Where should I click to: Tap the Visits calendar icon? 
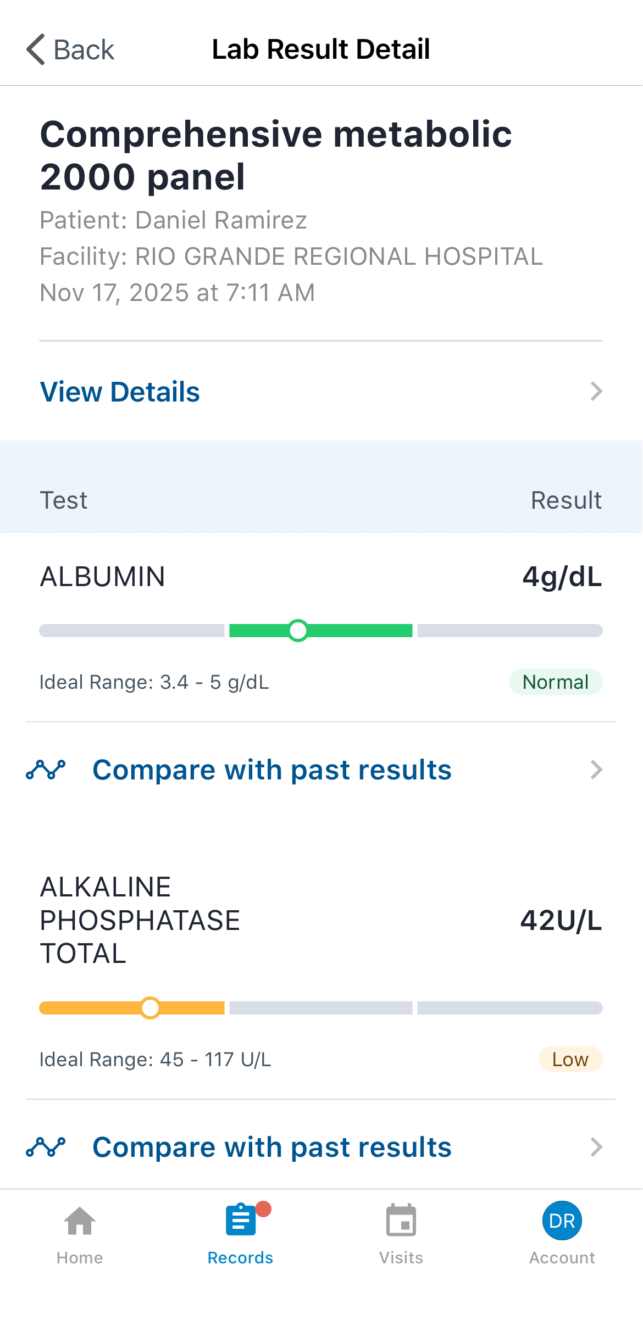click(x=401, y=1221)
